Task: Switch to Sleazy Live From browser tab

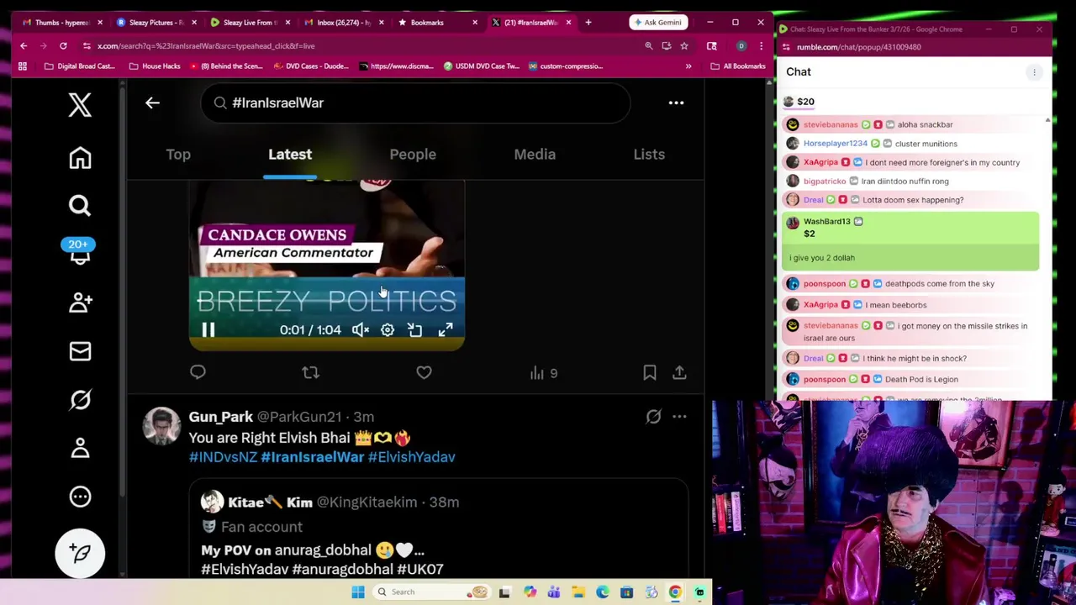Action: tap(249, 22)
